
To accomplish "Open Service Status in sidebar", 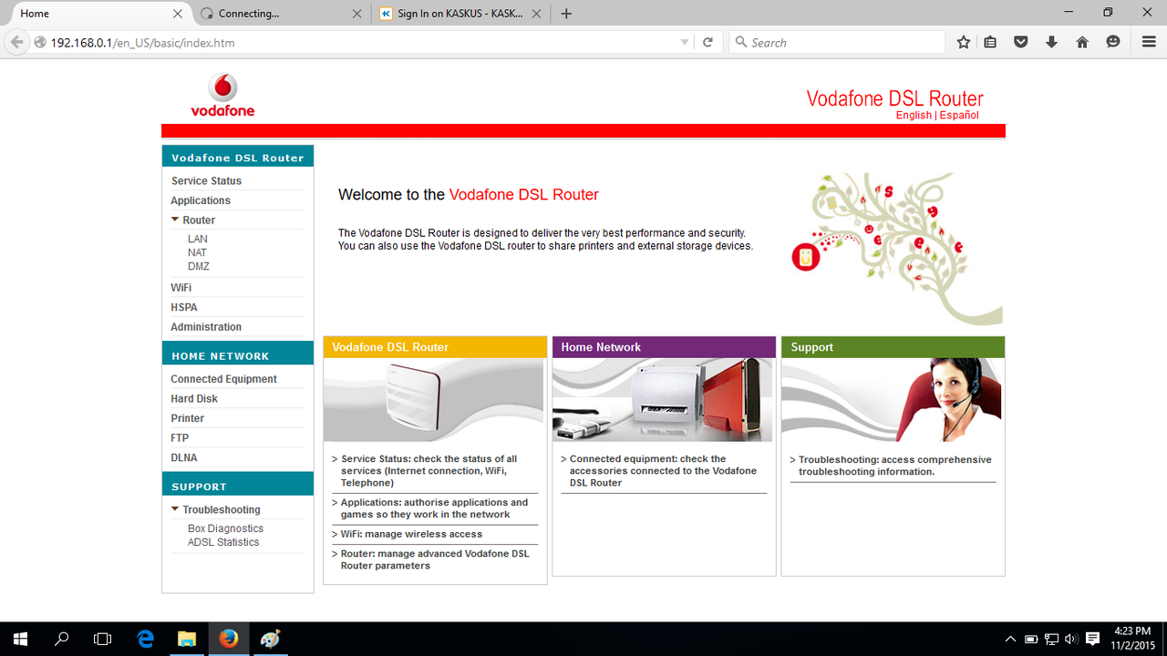I will tap(206, 180).
